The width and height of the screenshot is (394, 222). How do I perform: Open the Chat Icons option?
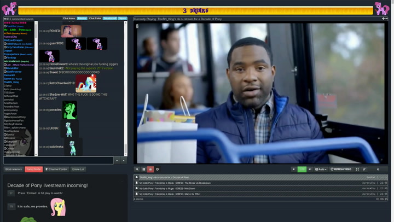tap(69, 19)
